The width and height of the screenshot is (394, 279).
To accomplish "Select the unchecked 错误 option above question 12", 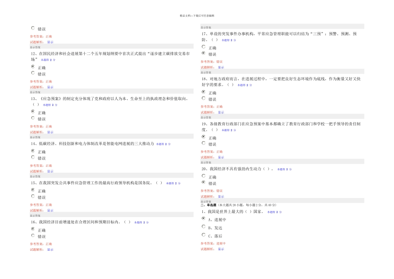I will 33,28.
